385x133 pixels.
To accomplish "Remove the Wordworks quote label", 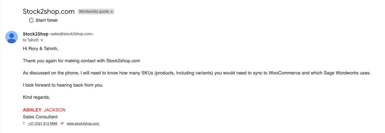I will (112, 12).
